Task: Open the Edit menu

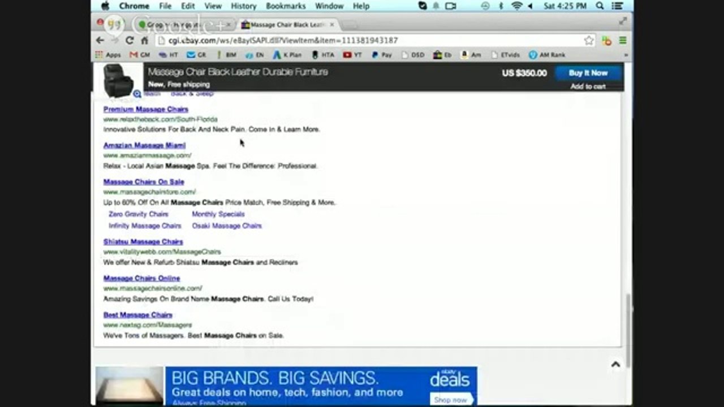Action: pos(188,6)
